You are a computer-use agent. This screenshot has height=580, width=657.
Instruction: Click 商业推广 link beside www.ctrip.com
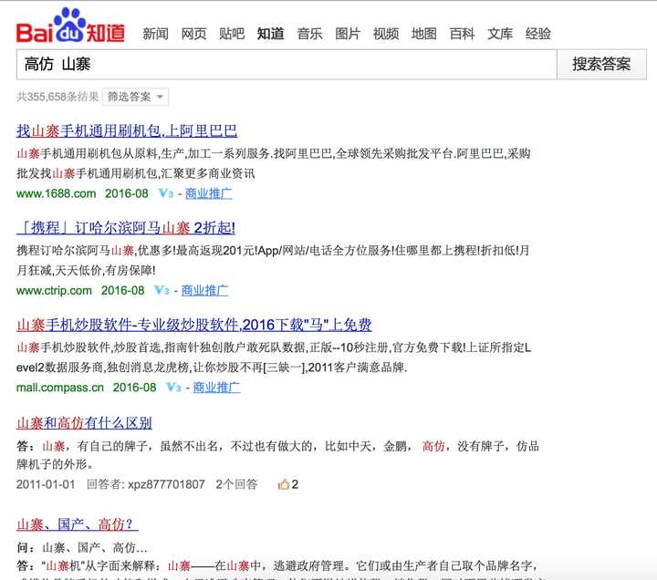205,290
